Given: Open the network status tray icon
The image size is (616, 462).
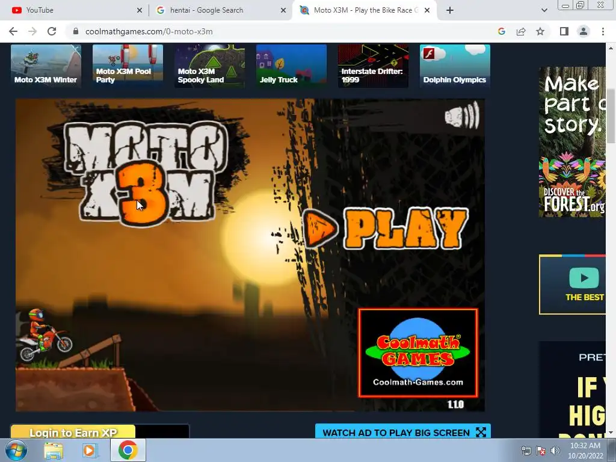Looking at the screenshot, I should coord(526,451).
